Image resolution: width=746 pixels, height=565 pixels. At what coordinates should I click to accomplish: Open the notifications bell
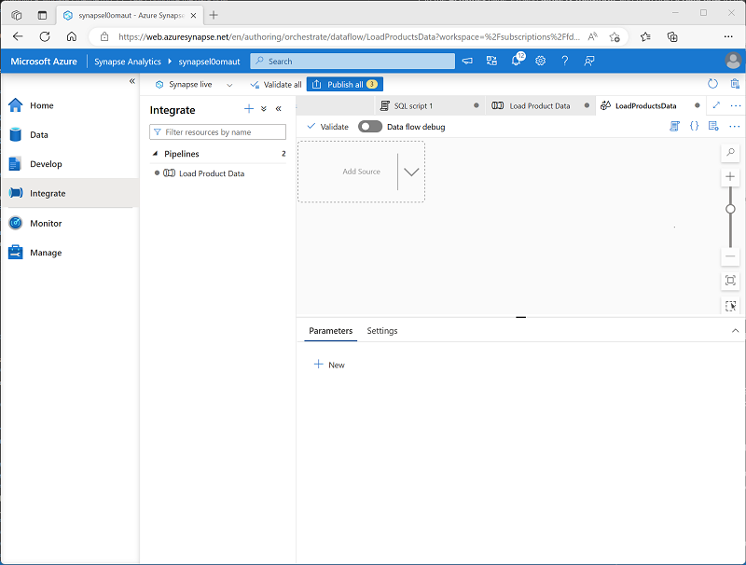(x=517, y=61)
